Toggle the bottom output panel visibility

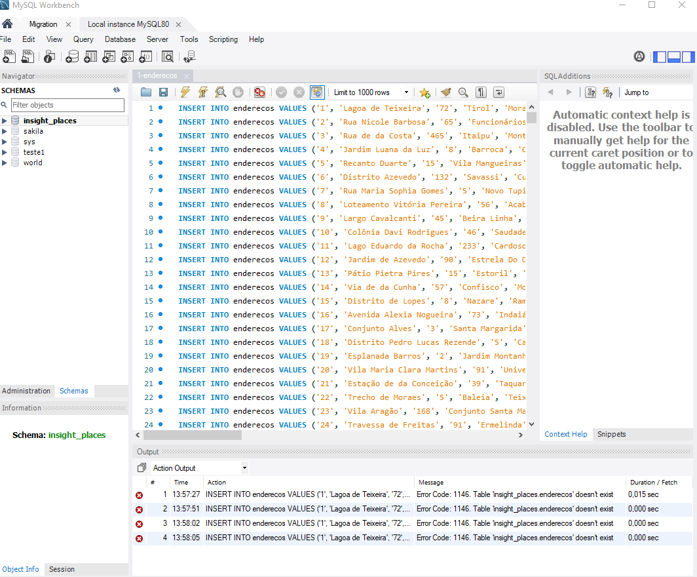674,56
